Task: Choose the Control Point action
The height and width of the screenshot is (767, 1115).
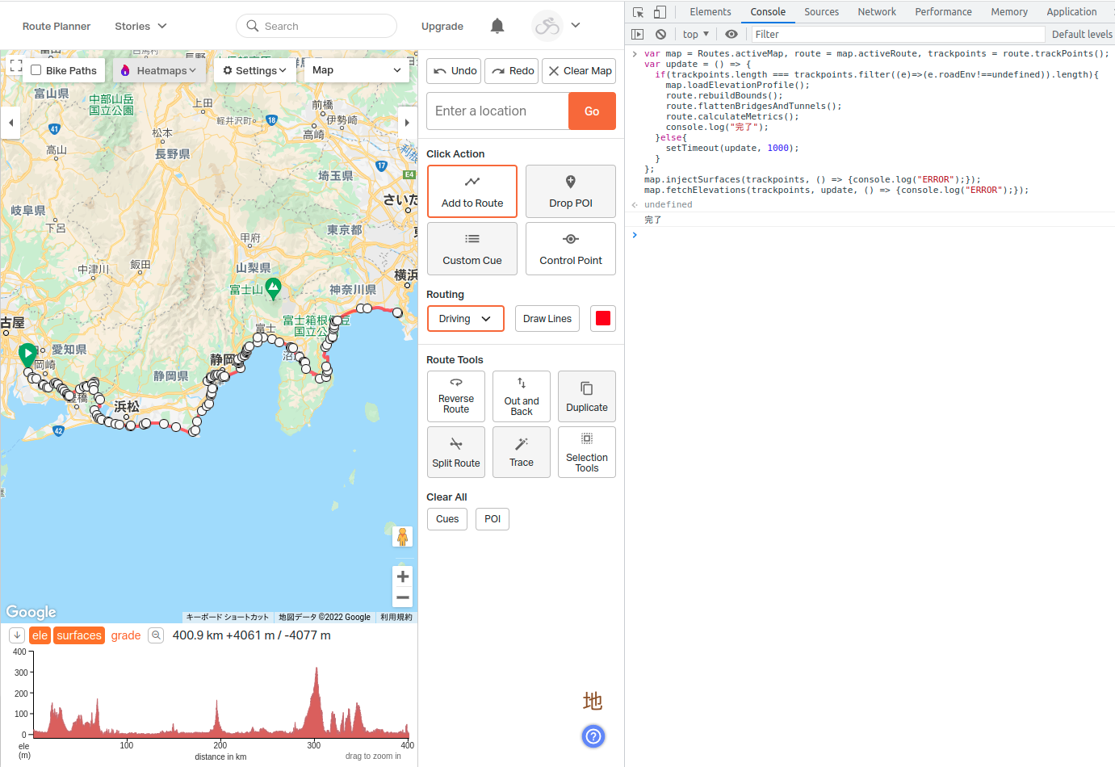Action: point(571,249)
